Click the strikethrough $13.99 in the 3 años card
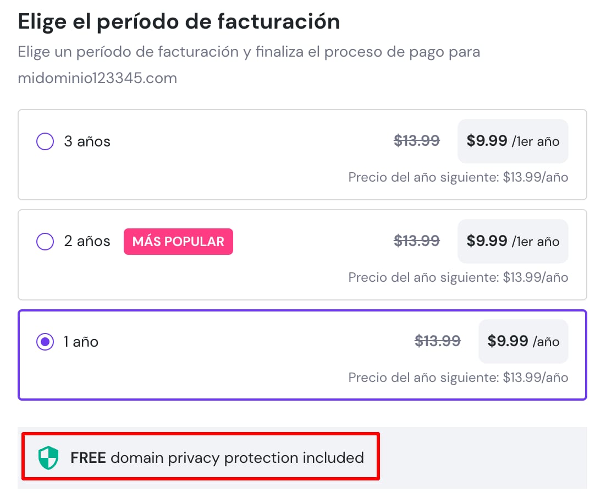The width and height of the screenshot is (606, 503). [x=417, y=141]
